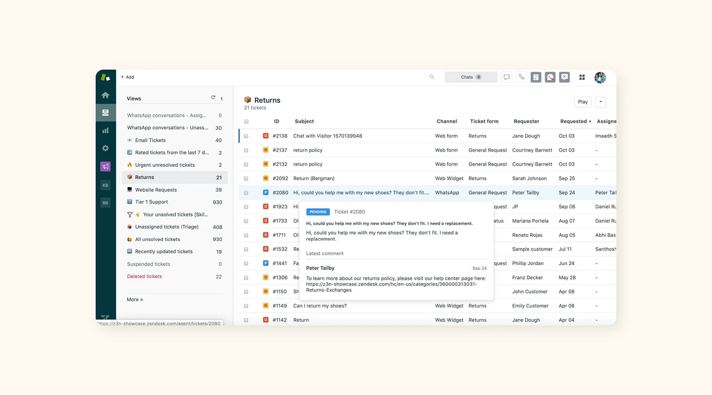Check the box for ticket #1923
This screenshot has height=395, width=712.
[246, 207]
